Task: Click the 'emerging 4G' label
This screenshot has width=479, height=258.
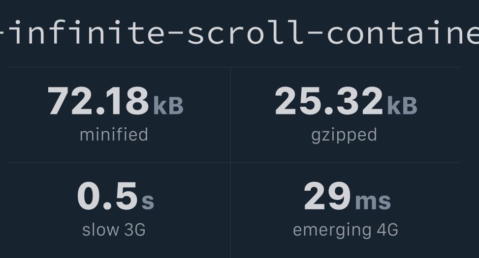Action: point(346,230)
